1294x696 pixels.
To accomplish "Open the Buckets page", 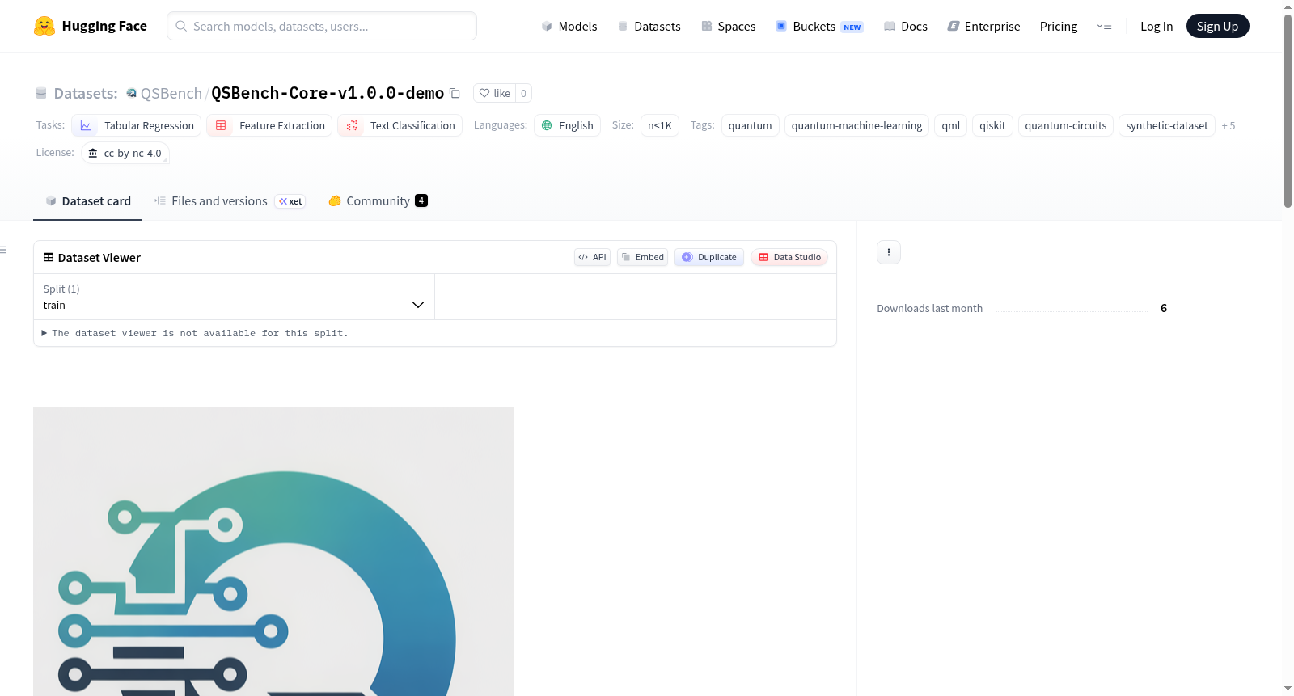I will pyautogui.click(x=819, y=26).
